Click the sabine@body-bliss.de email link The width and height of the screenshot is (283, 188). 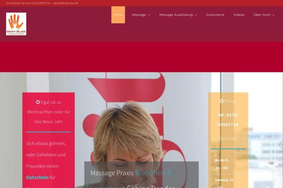click(x=66, y=3)
